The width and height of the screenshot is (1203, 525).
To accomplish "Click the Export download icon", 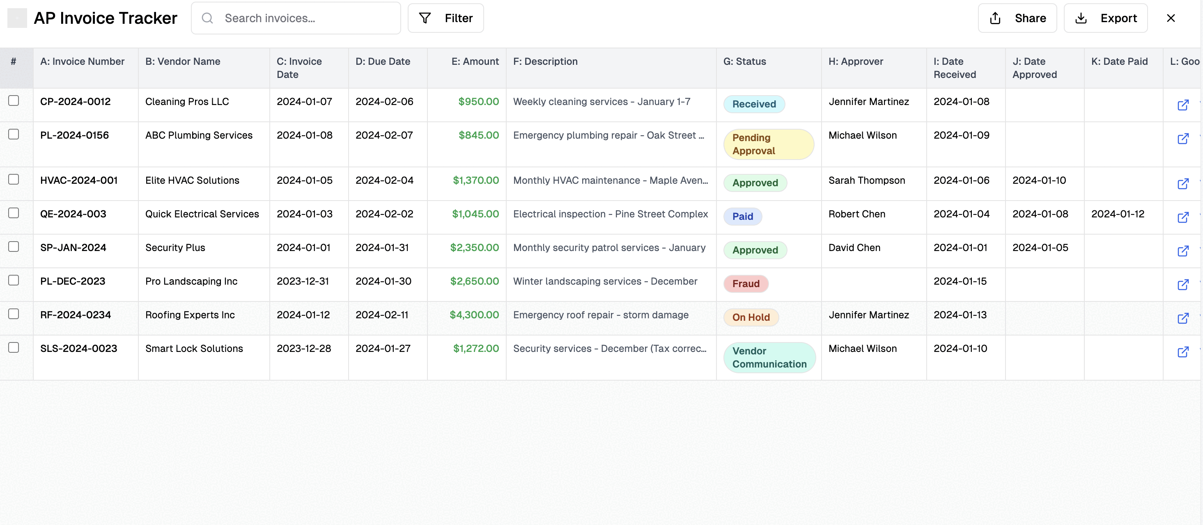I will pos(1080,18).
